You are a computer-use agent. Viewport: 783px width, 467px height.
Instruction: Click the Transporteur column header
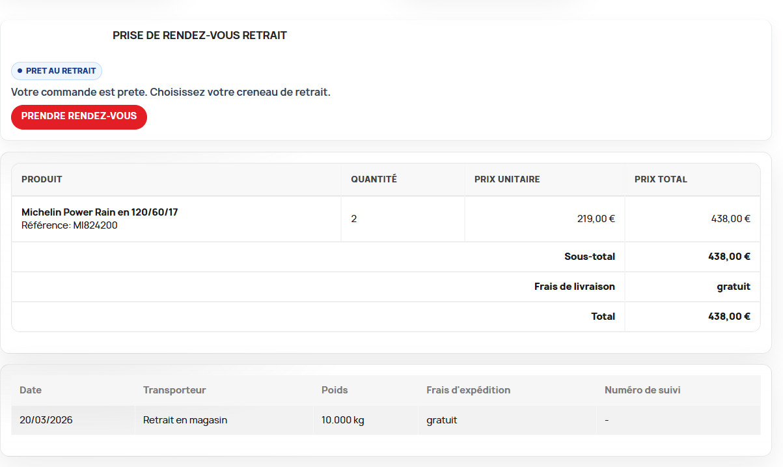click(x=174, y=390)
